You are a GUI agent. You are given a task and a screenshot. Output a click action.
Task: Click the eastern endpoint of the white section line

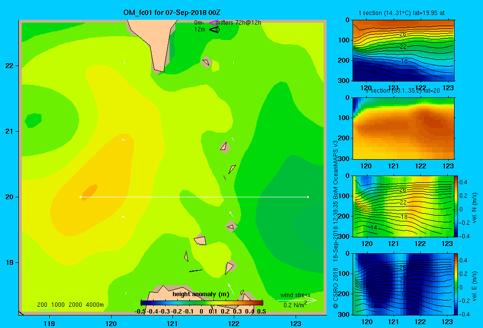(x=308, y=197)
